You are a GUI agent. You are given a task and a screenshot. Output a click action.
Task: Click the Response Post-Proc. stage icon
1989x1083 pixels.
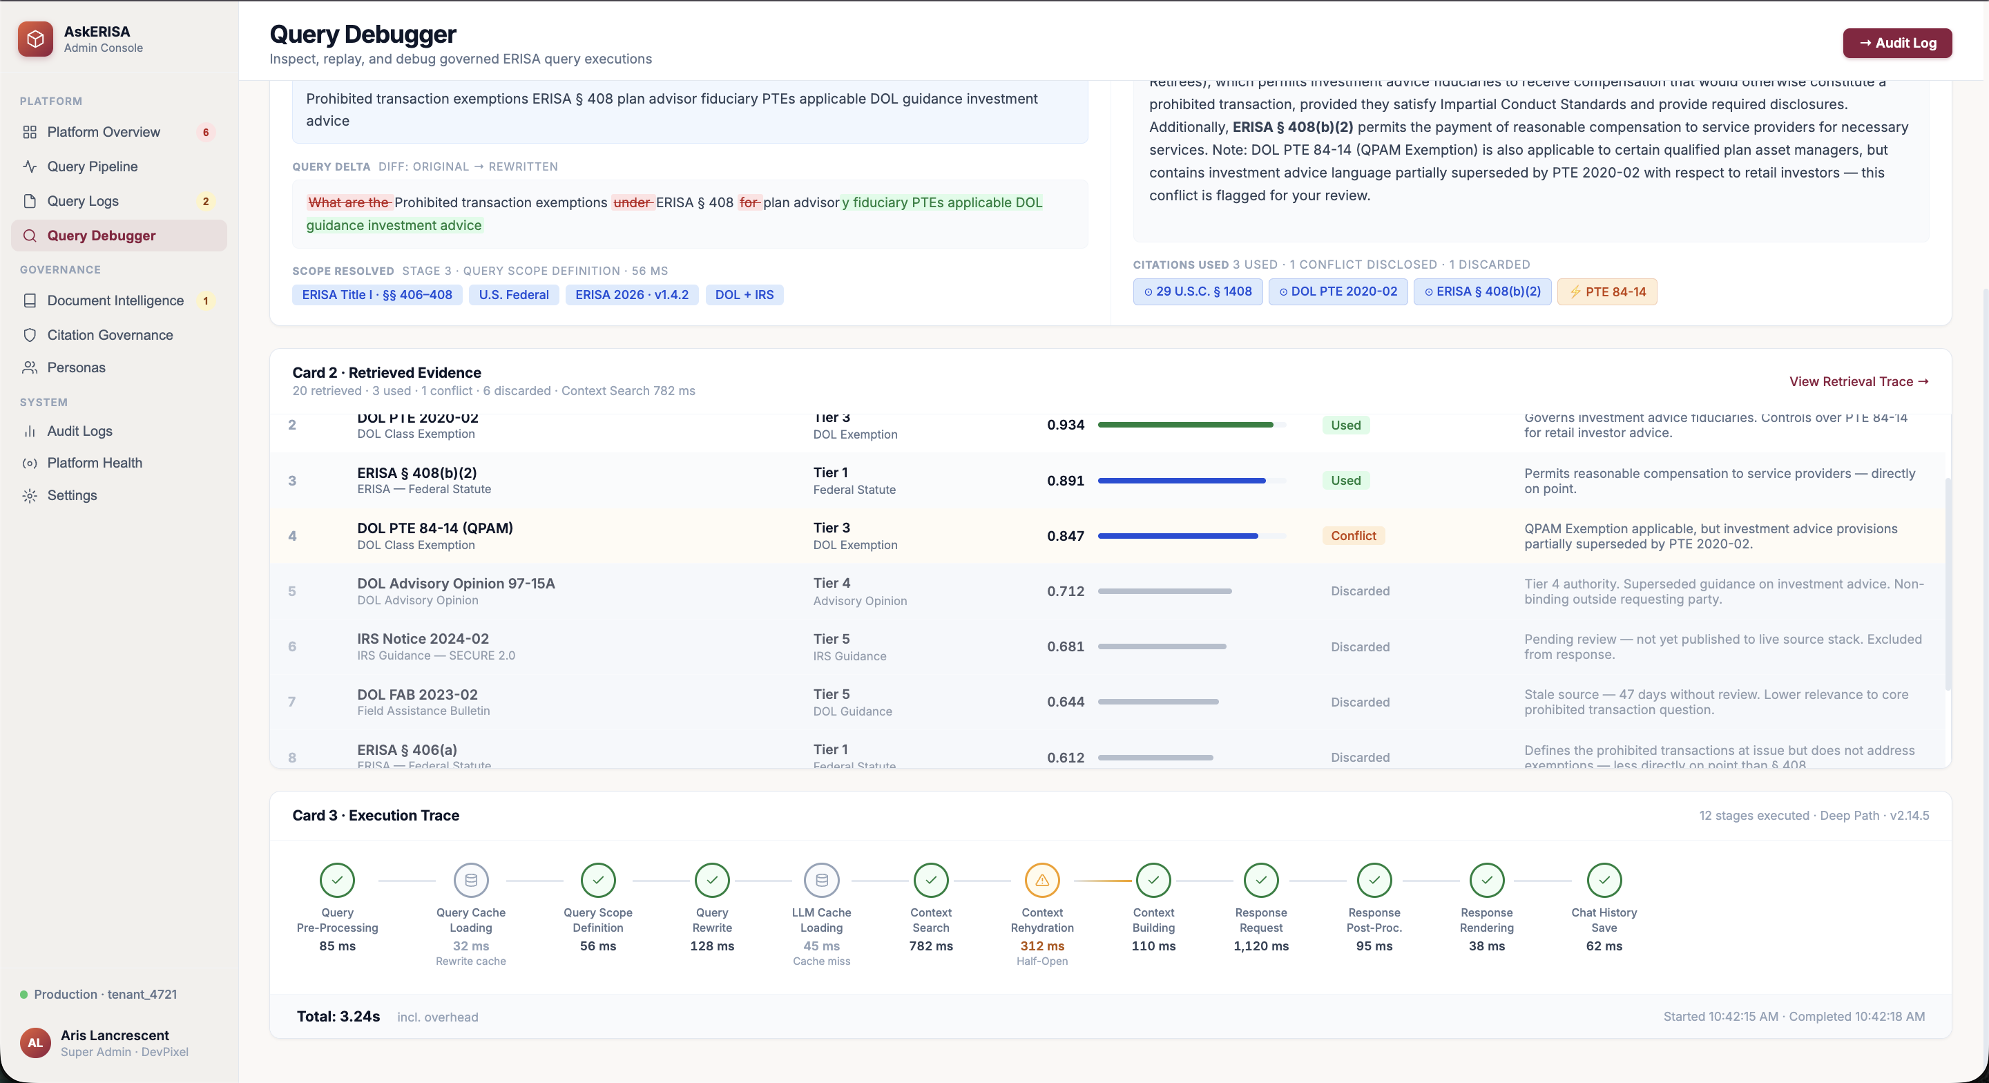(x=1374, y=880)
